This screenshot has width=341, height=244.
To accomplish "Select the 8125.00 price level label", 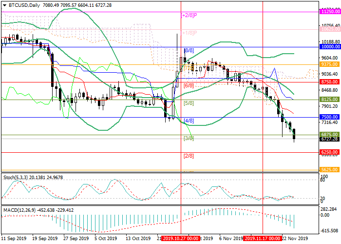I will [x=329, y=100].
